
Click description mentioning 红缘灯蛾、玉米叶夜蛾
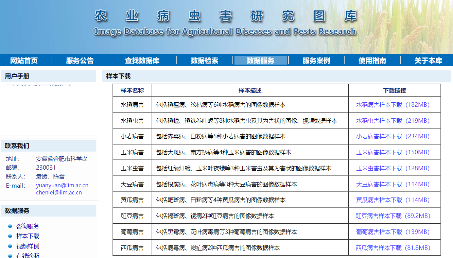tap(244, 168)
